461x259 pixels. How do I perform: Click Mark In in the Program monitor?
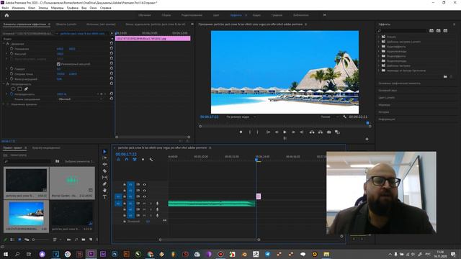click(x=250, y=132)
